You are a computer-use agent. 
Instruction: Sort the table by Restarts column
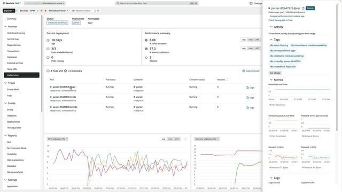(x=222, y=79)
